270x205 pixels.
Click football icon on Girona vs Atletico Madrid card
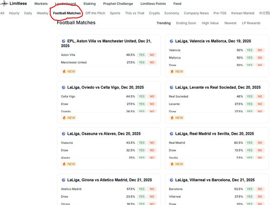tap(64, 180)
